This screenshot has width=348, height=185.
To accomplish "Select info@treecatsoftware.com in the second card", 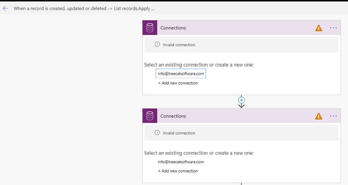I will tap(181, 162).
